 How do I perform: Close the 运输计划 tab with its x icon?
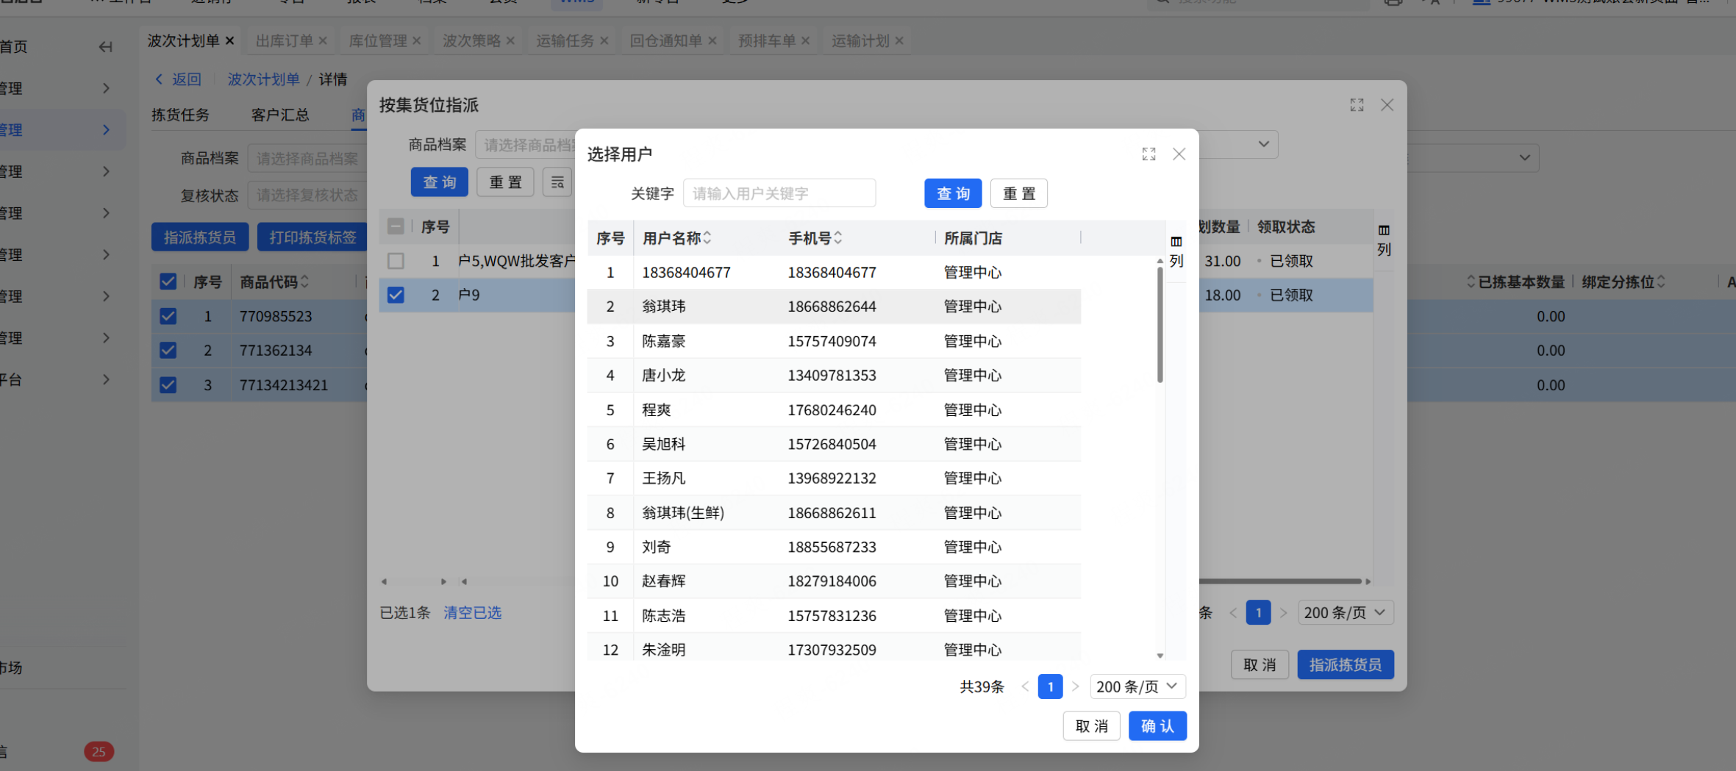[x=899, y=41]
